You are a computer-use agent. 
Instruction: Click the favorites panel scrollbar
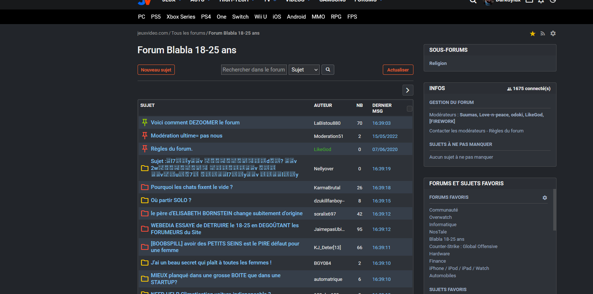[554, 210]
